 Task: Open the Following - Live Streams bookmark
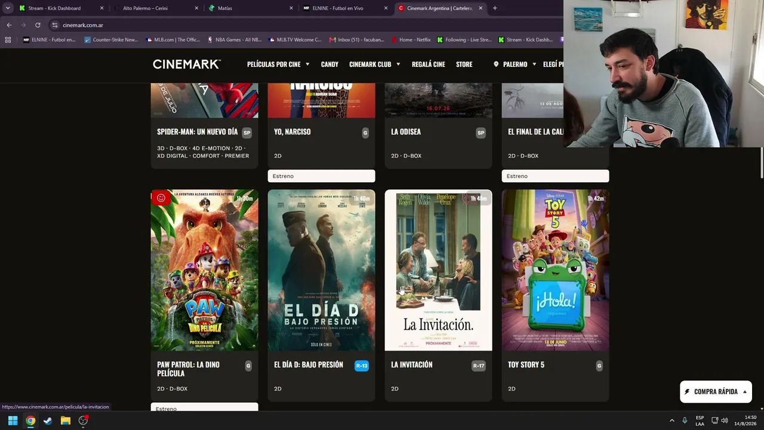[x=464, y=40]
